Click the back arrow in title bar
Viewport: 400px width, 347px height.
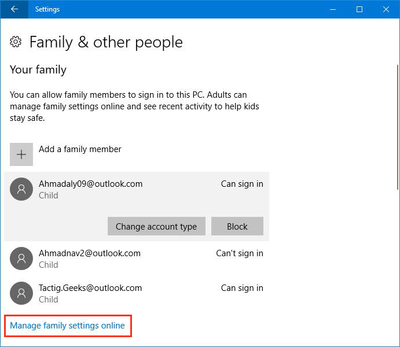click(x=14, y=9)
